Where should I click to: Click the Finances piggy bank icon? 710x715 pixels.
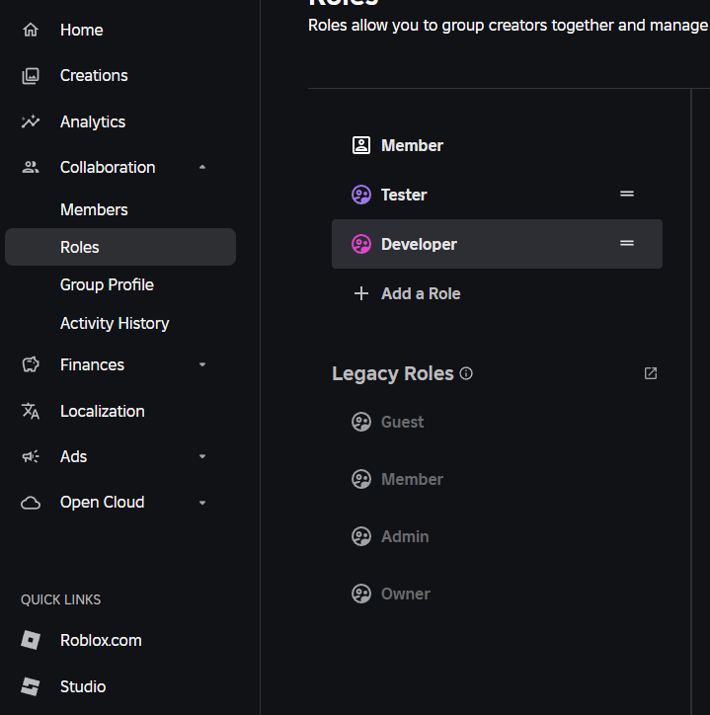coord(31,364)
